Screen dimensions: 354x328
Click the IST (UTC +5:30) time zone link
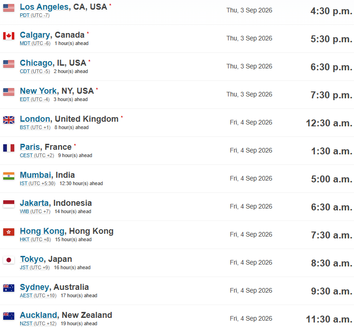click(38, 183)
